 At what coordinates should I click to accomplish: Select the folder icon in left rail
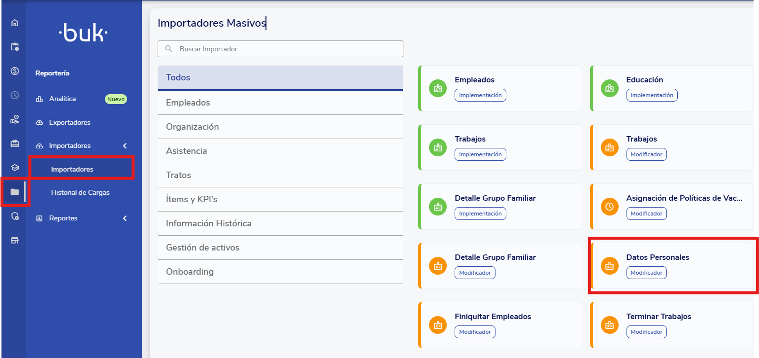tap(15, 192)
